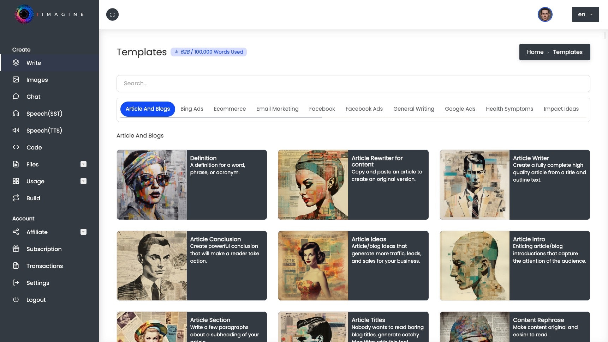Open the user profile avatar
608x342 pixels.
(x=545, y=14)
